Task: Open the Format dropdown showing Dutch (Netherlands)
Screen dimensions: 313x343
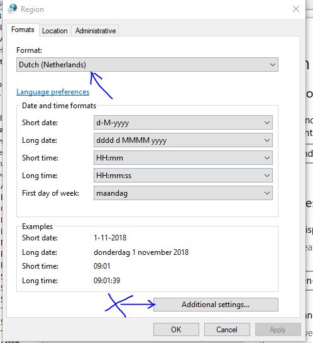Action: pyautogui.click(x=147, y=65)
